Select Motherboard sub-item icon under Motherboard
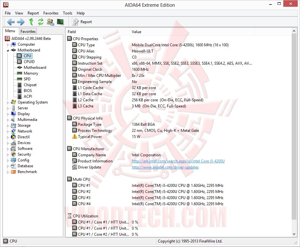Screen dimensions: 300x247 coord(20,67)
